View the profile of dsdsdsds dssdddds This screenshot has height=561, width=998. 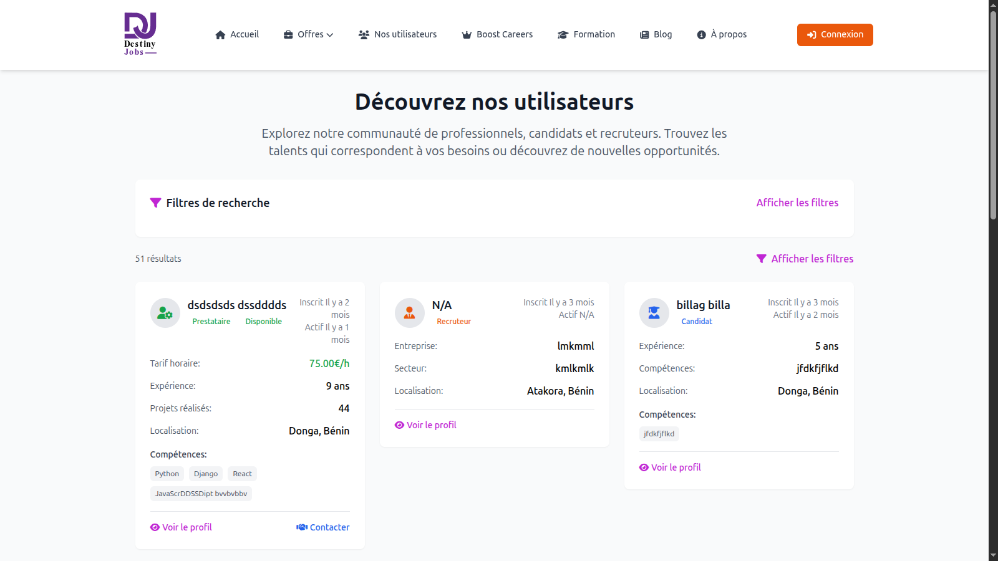(182, 527)
